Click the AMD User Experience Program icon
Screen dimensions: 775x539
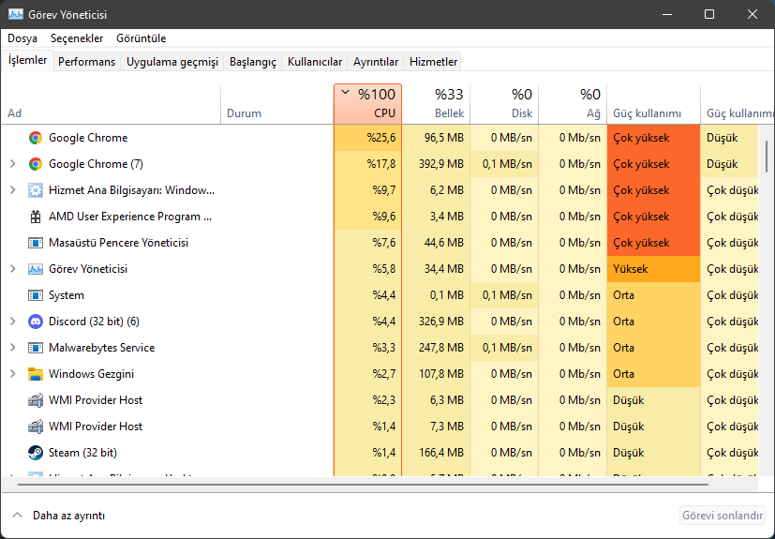pyautogui.click(x=35, y=217)
